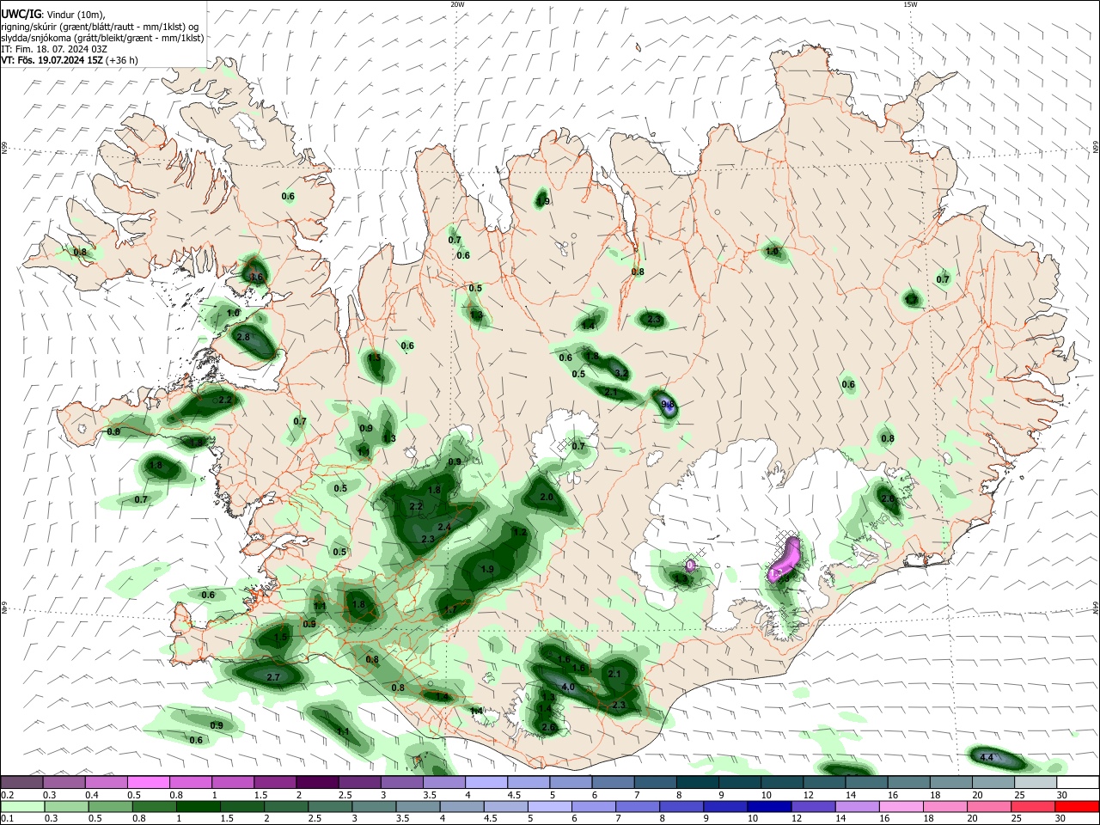
Task: Click the 'UWC/IG: Vindur (10m)' title text
Action: click(x=53, y=14)
